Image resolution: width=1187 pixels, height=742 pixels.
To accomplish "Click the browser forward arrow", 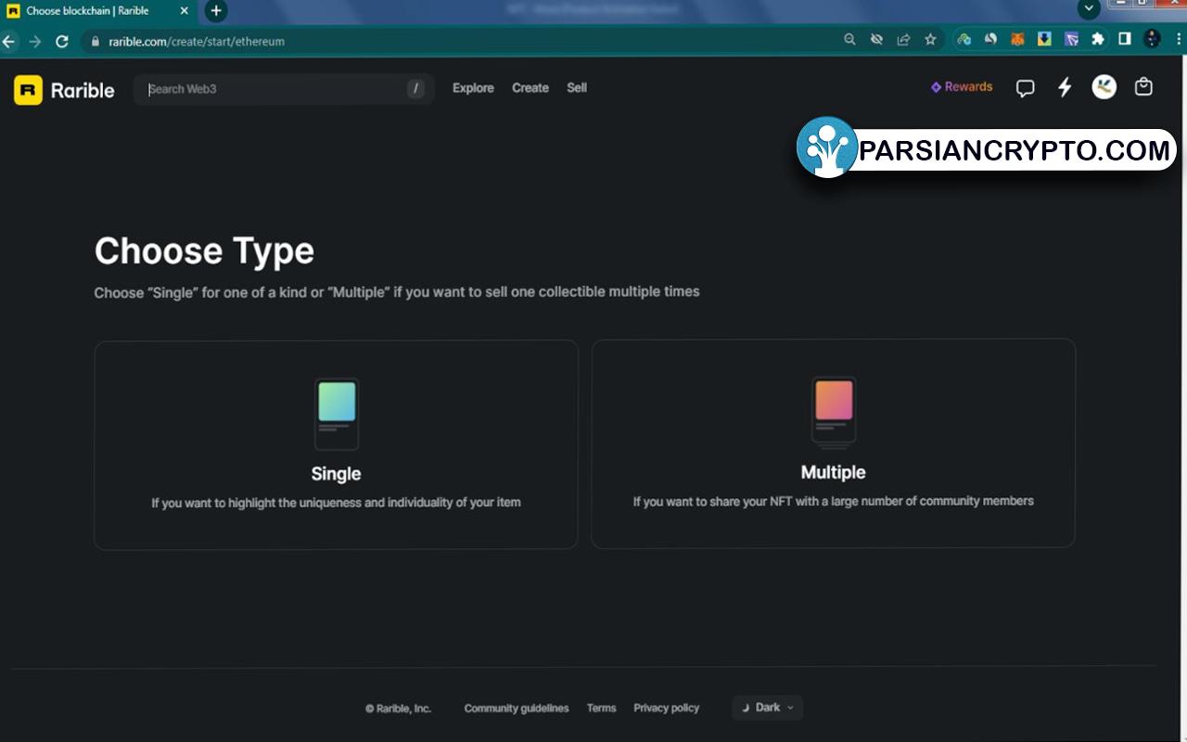I will pos(35,41).
